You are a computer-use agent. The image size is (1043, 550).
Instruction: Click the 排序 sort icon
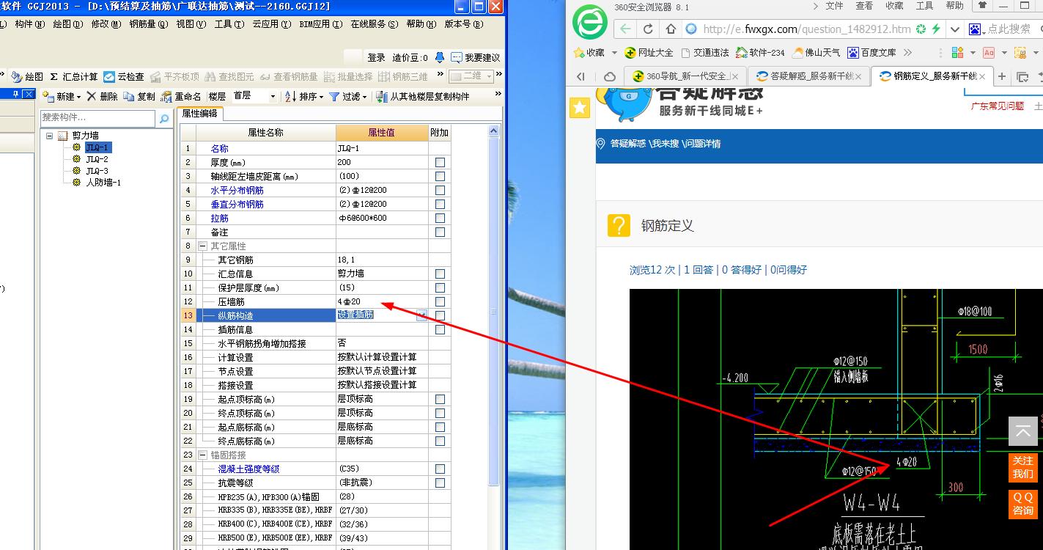click(291, 96)
